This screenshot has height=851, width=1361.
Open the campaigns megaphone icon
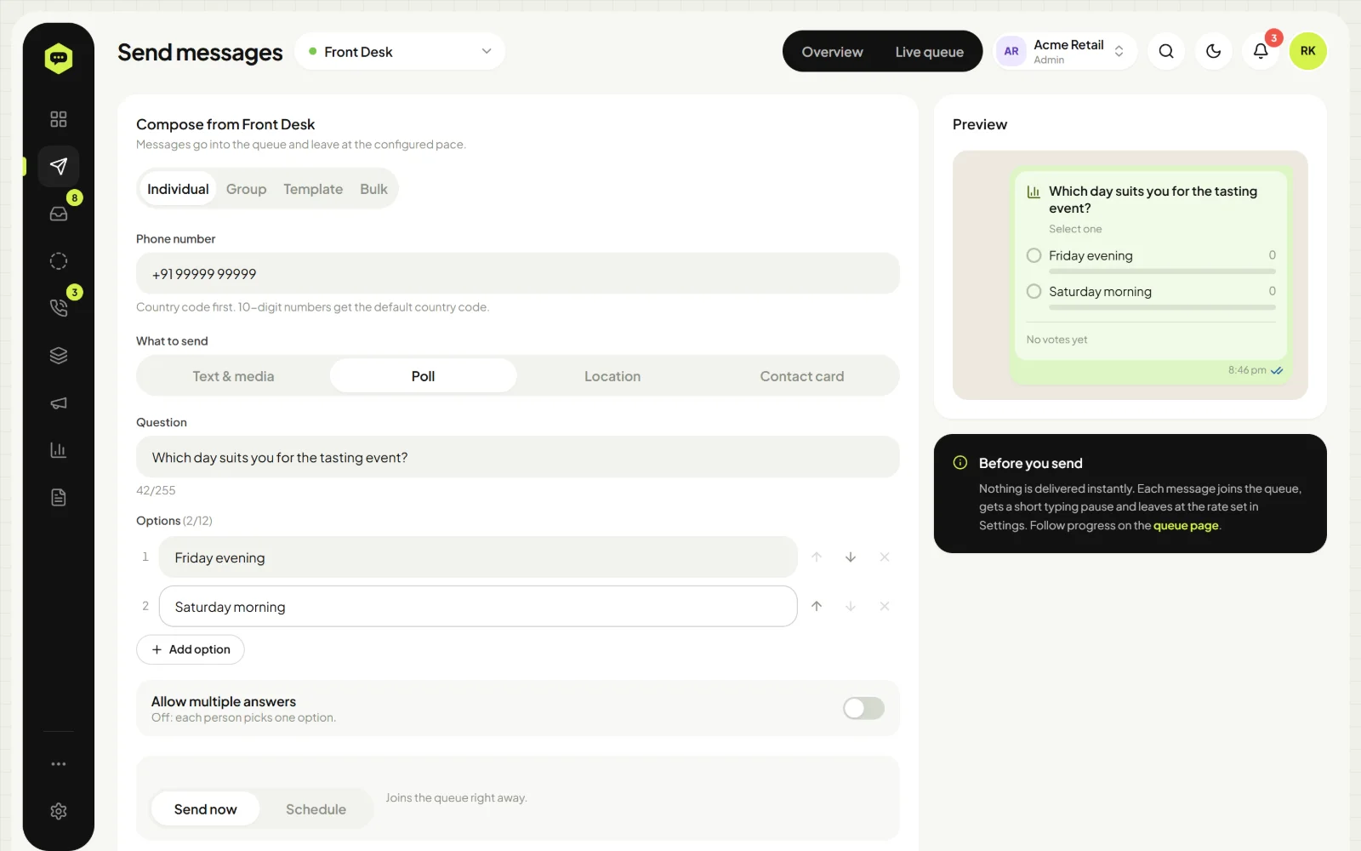(x=58, y=403)
